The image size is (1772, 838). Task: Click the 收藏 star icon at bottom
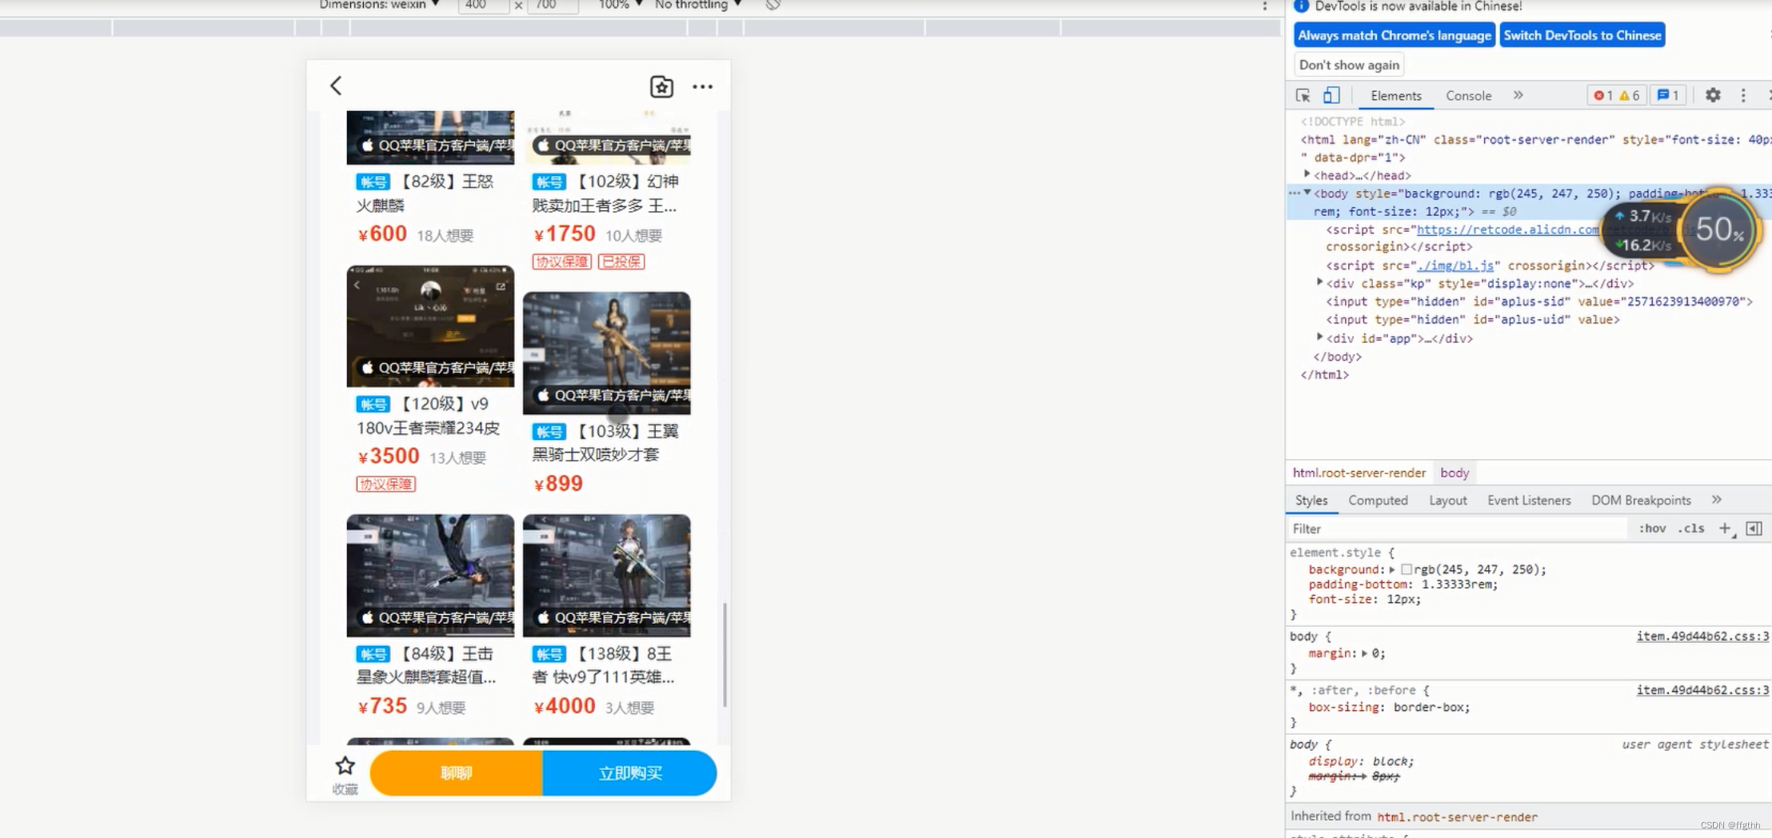(345, 767)
